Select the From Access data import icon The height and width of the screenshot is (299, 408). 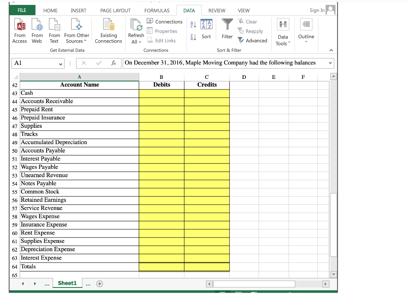point(19,30)
